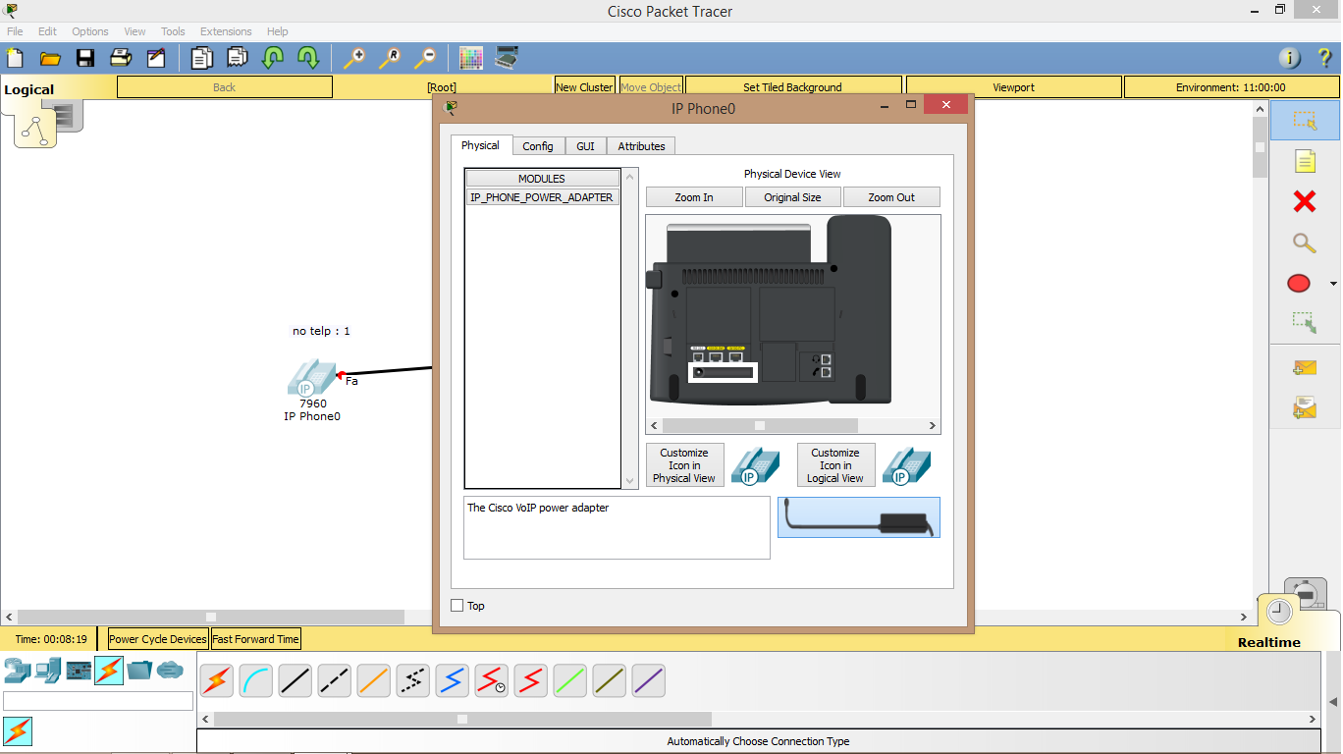Activate the red X Delete tool
Screen dimensions: 1343x754
click(1305, 202)
